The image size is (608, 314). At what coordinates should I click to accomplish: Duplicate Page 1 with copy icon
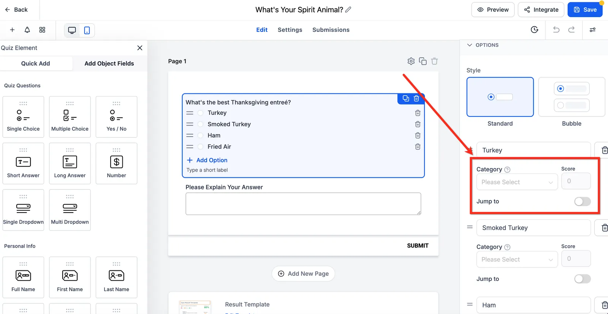coord(423,61)
